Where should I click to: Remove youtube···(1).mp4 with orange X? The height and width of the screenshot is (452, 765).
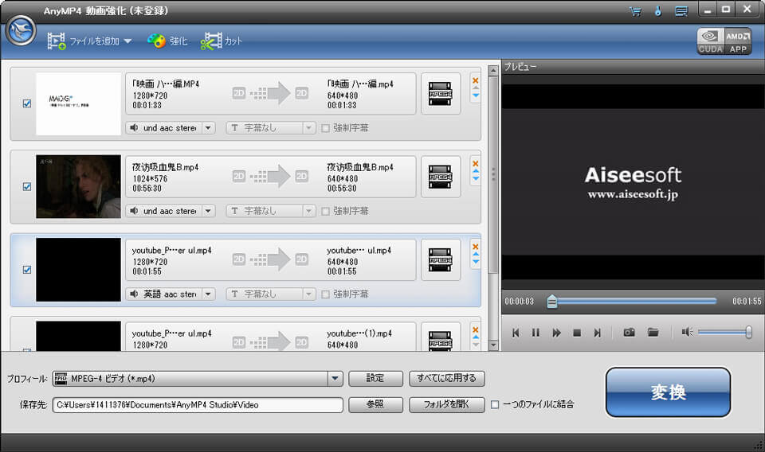[475, 329]
